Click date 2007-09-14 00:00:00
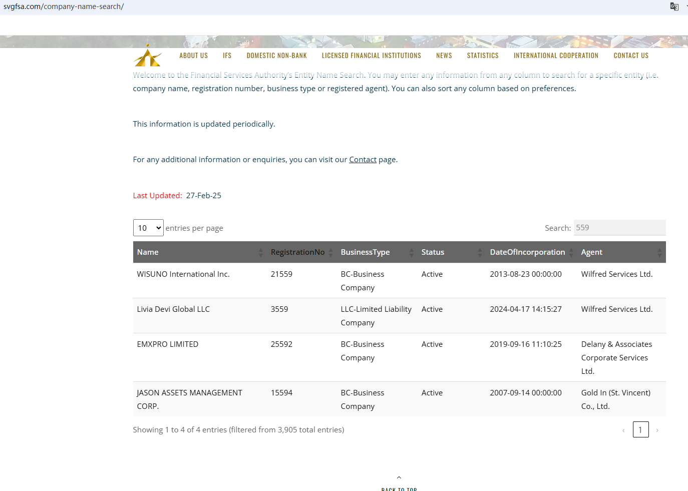Image resolution: width=688 pixels, height=491 pixels. [x=526, y=393]
